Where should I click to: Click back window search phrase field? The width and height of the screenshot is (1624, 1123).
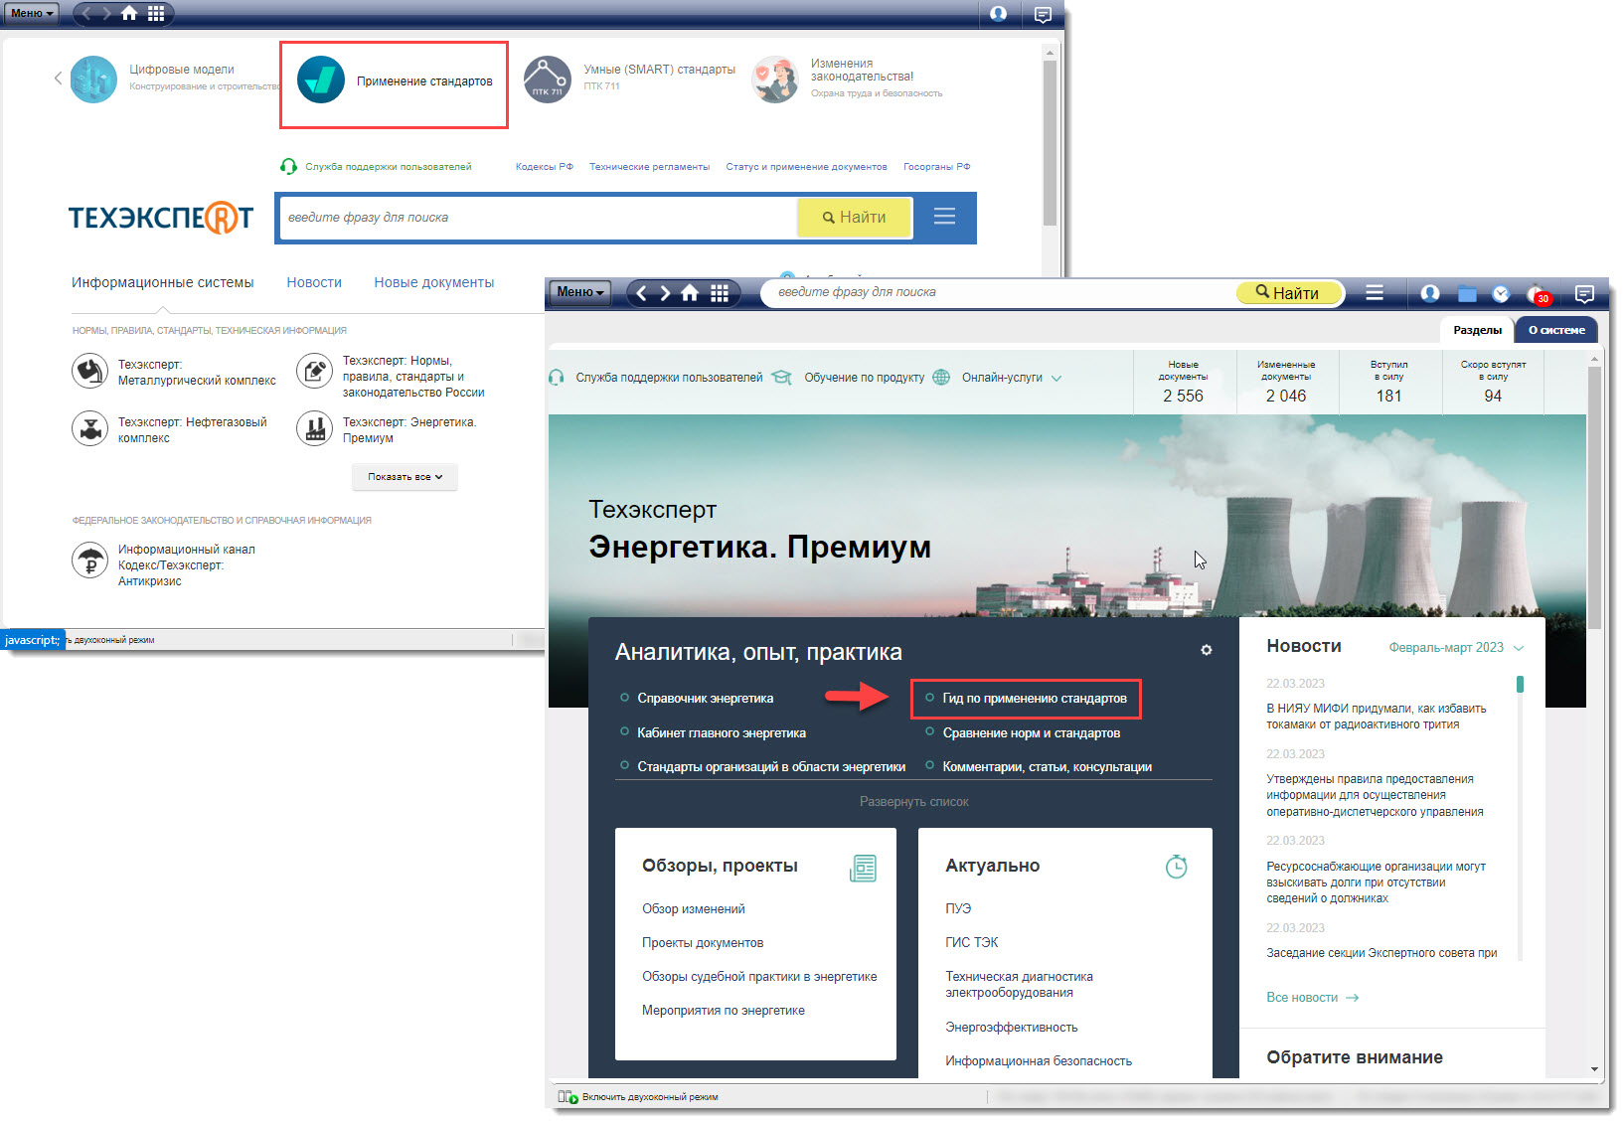tap(539, 218)
